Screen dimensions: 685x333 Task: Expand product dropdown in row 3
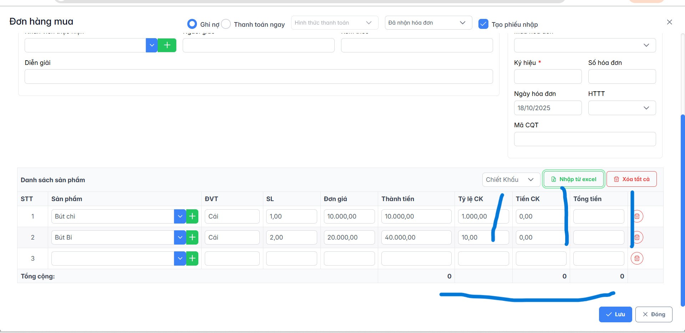tap(180, 258)
